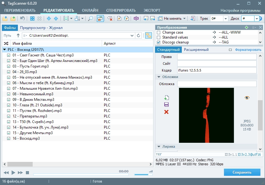Open the search magnifier in the toolbar
The width and height of the screenshot is (265, 185).
click(90, 18)
